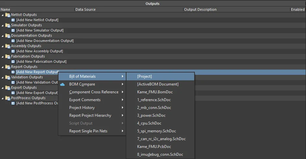306x159 pixels.
Task: Choose [Project] as the BOM data source
Action: [x=144, y=76]
